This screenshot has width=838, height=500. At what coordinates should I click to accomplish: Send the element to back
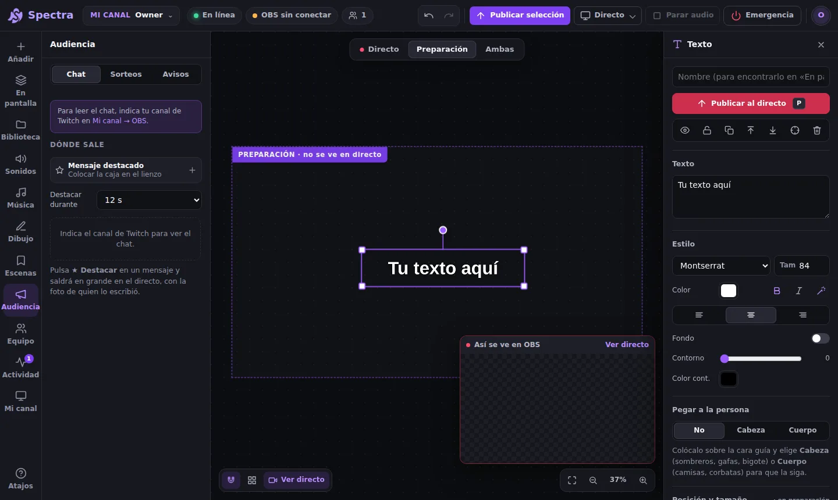point(773,130)
